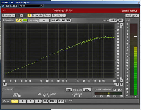Toggle the plug-in power bypass button
The image size is (141, 110).
pos(3,6)
